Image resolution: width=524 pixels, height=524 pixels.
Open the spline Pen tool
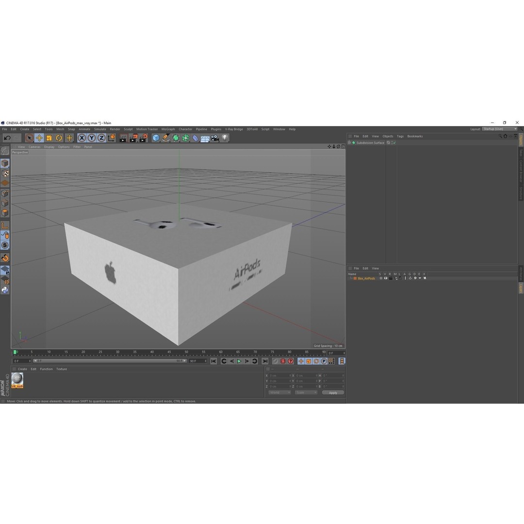tap(166, 138)
